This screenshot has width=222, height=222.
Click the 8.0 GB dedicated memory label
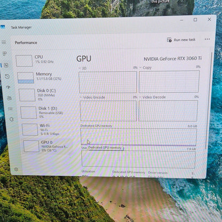pos(192,126)
